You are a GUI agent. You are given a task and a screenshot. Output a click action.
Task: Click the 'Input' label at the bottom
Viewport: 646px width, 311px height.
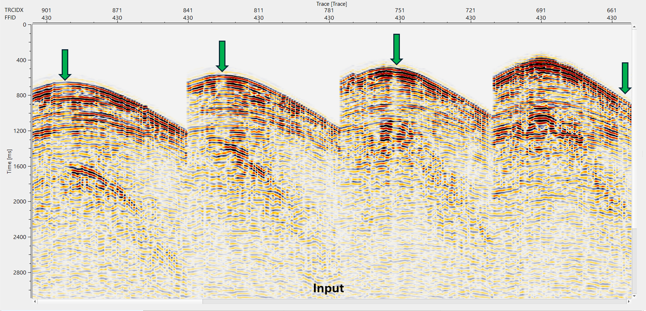pos(328,289)
